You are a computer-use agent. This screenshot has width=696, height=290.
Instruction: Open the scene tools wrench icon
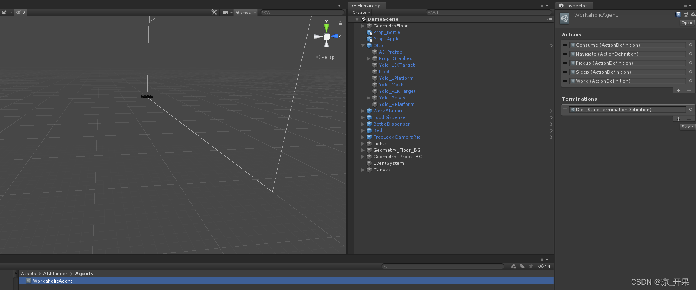[x=214, y=12]
